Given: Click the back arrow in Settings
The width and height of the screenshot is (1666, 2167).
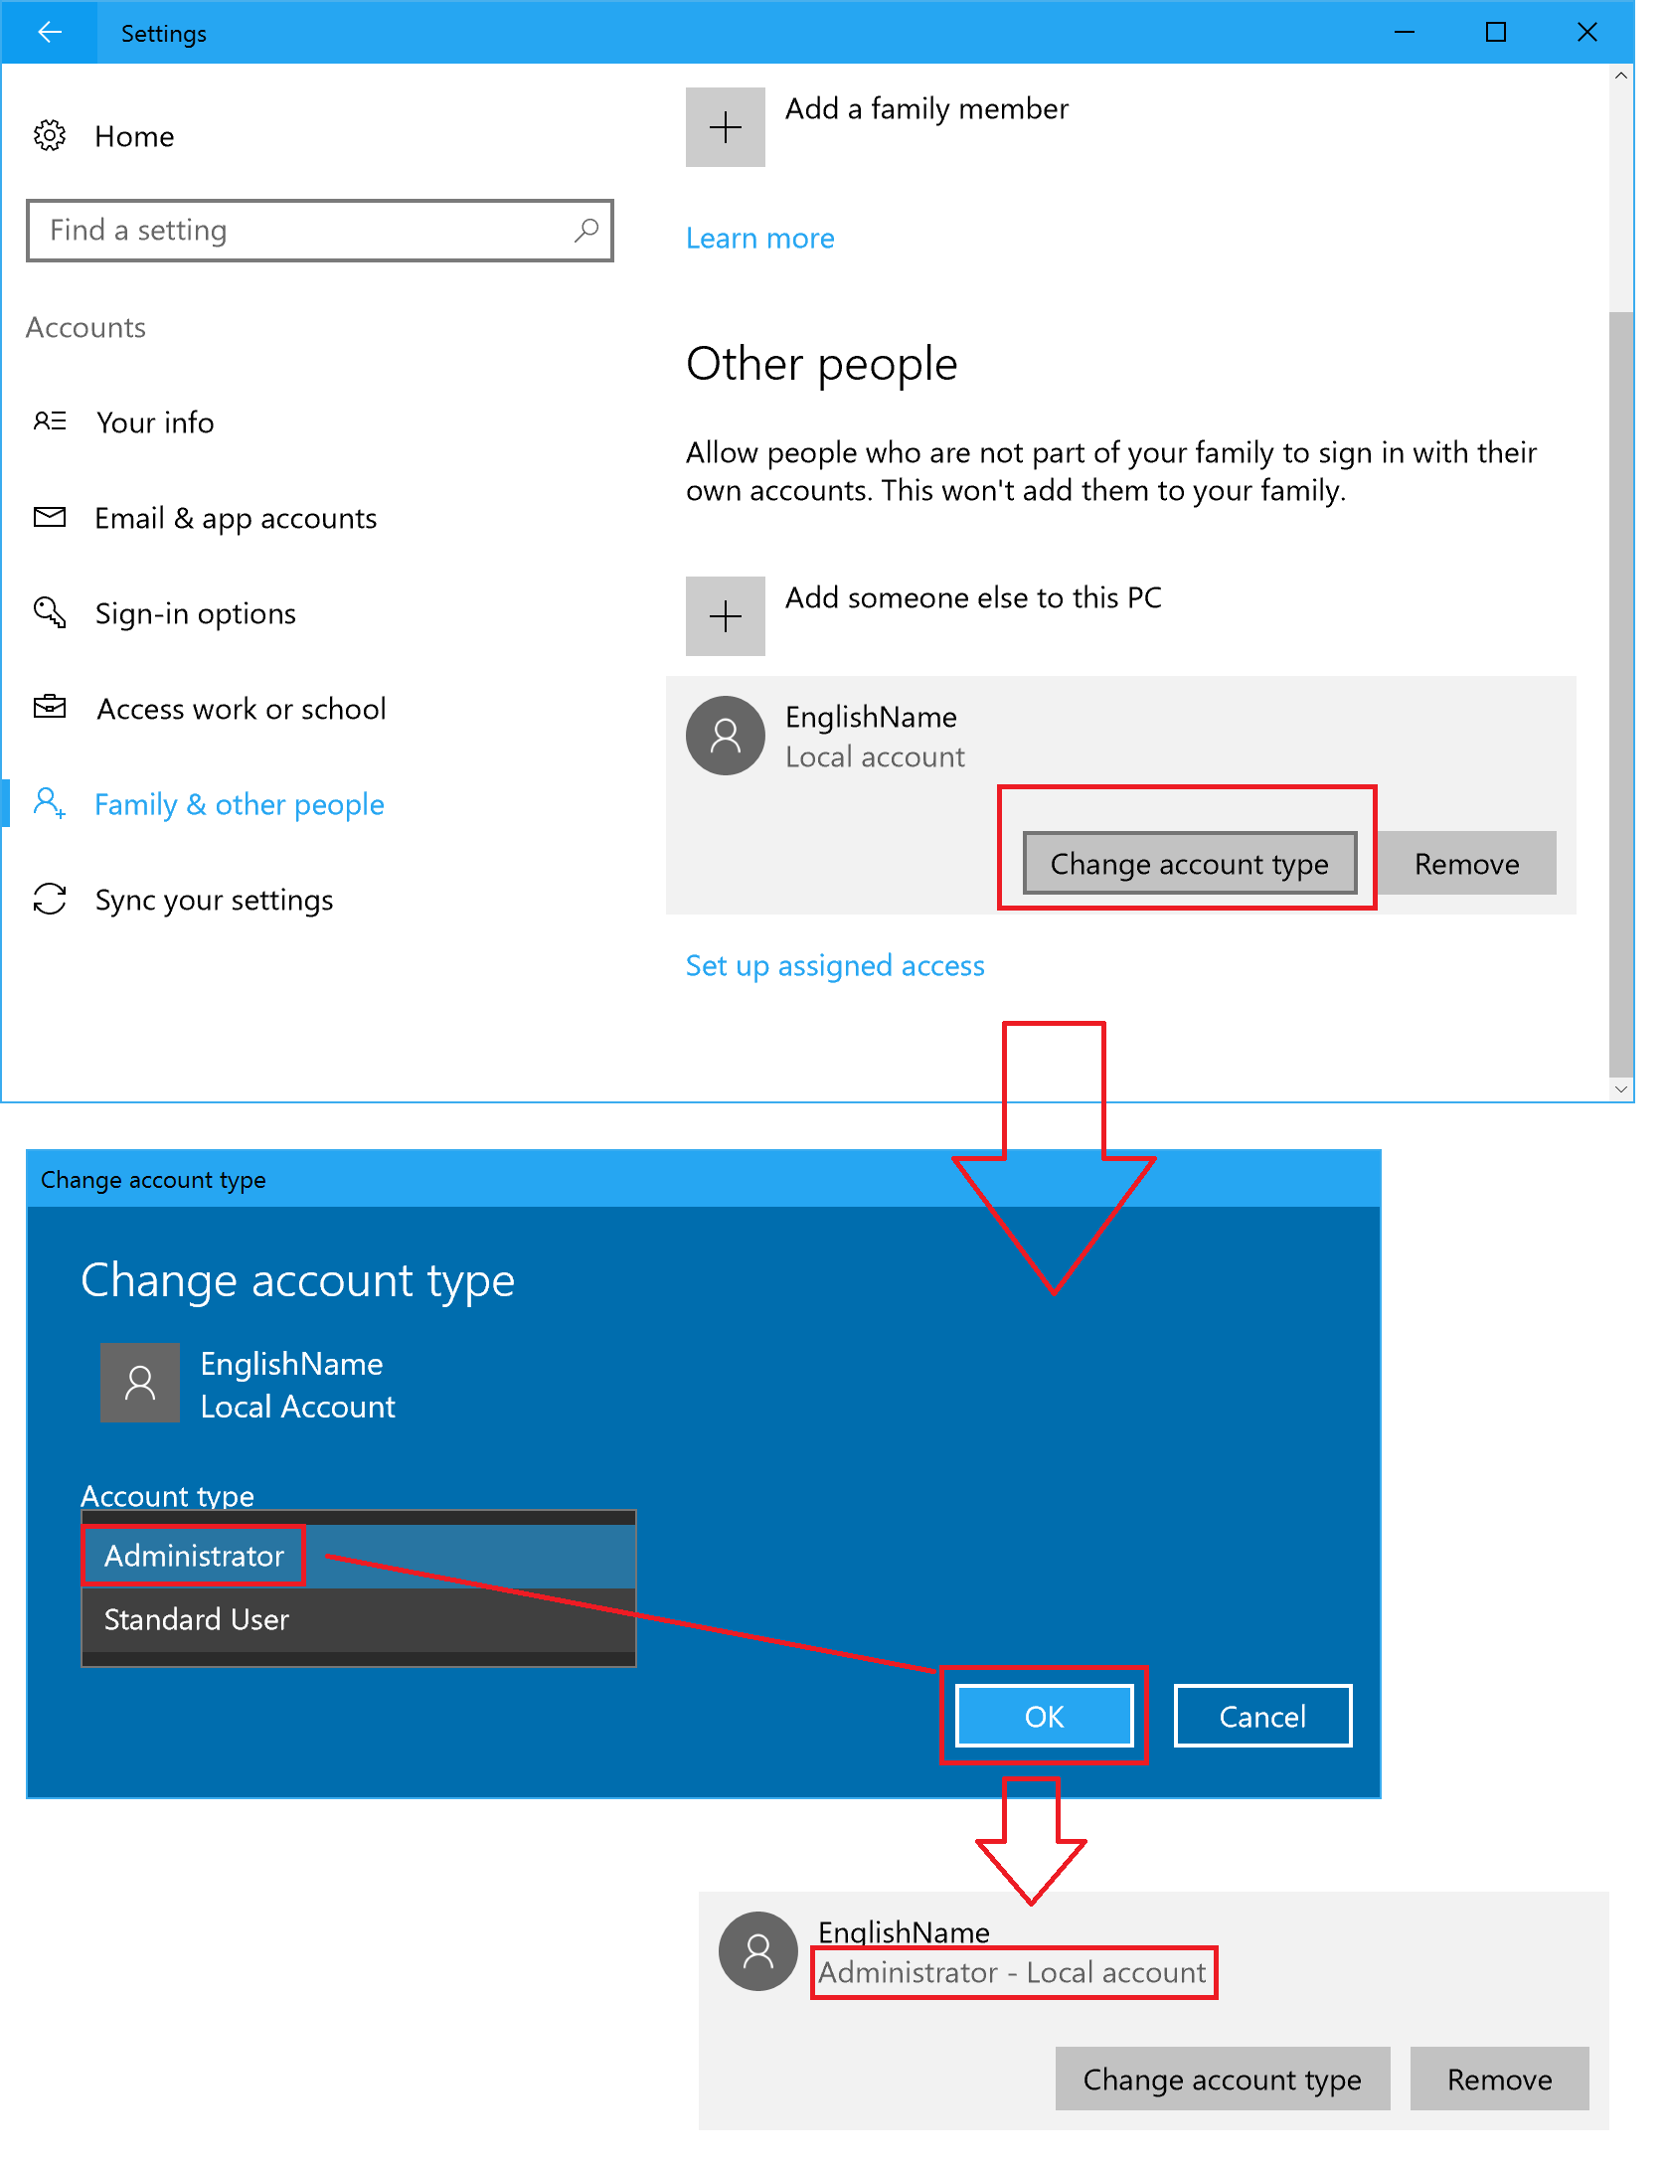Looking at the screenshot, I should 50,32.
